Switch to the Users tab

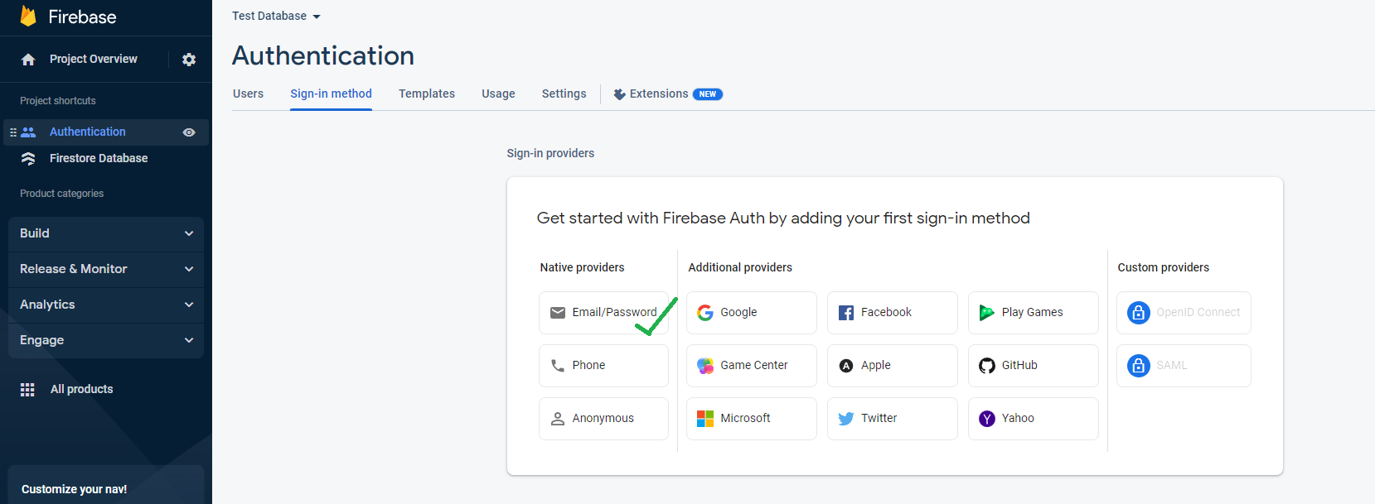tap(248, 94)
